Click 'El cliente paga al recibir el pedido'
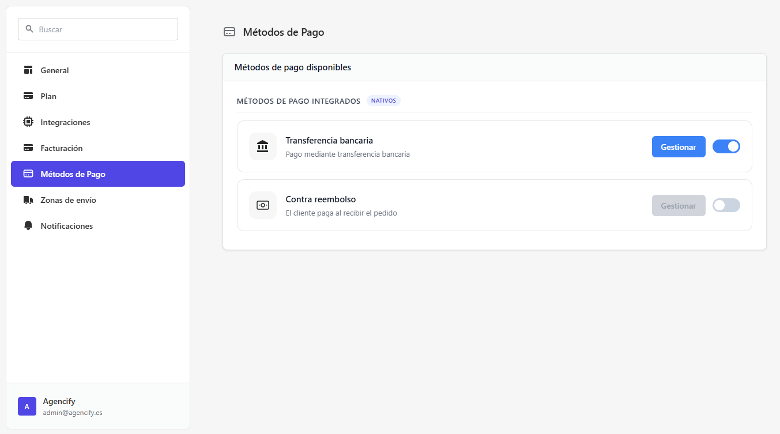This screenshot has width=780, height=434. click(x=341, y=213)
